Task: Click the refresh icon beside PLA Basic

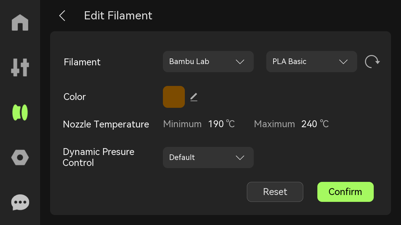Action: [x=372, y=62]
